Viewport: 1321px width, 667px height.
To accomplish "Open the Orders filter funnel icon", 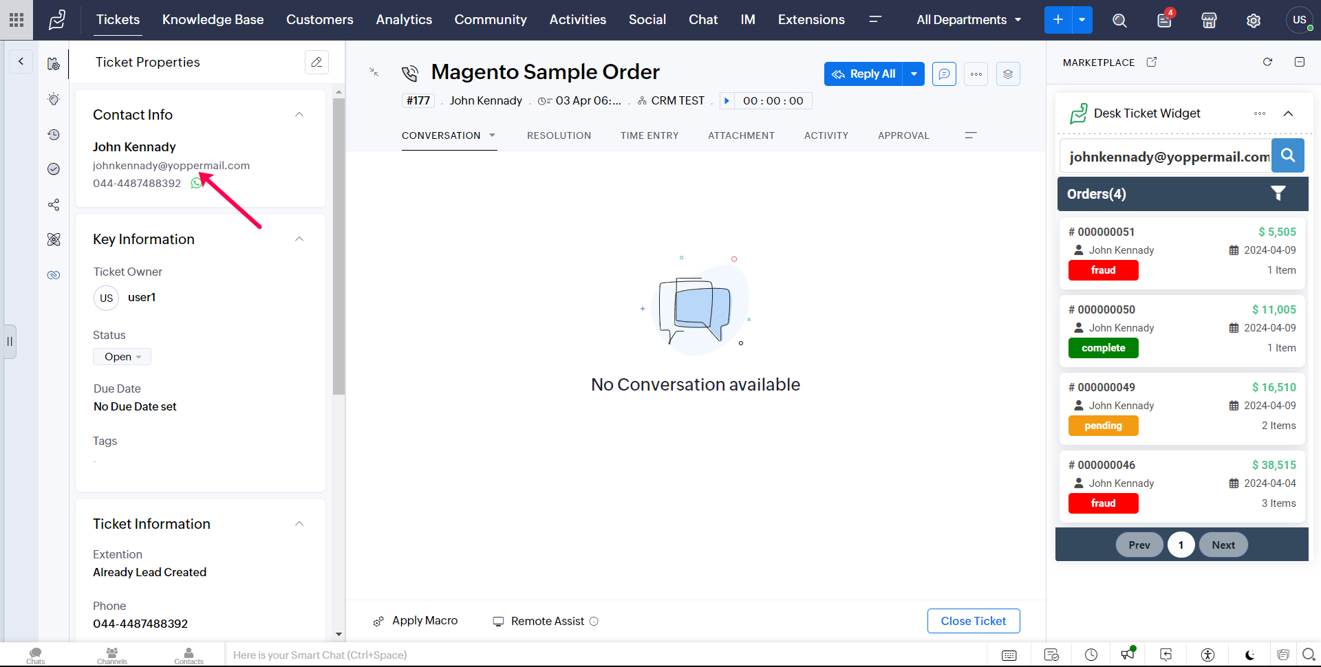I will click(x=1278, y=194).
